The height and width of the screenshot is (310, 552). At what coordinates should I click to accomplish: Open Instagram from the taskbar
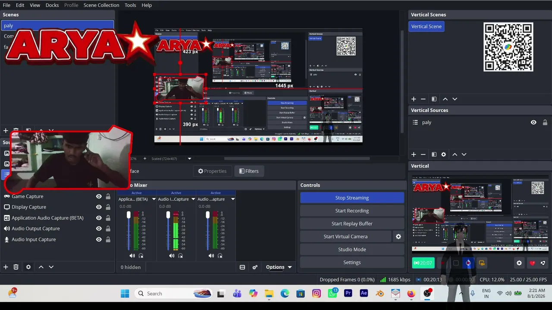317,294
